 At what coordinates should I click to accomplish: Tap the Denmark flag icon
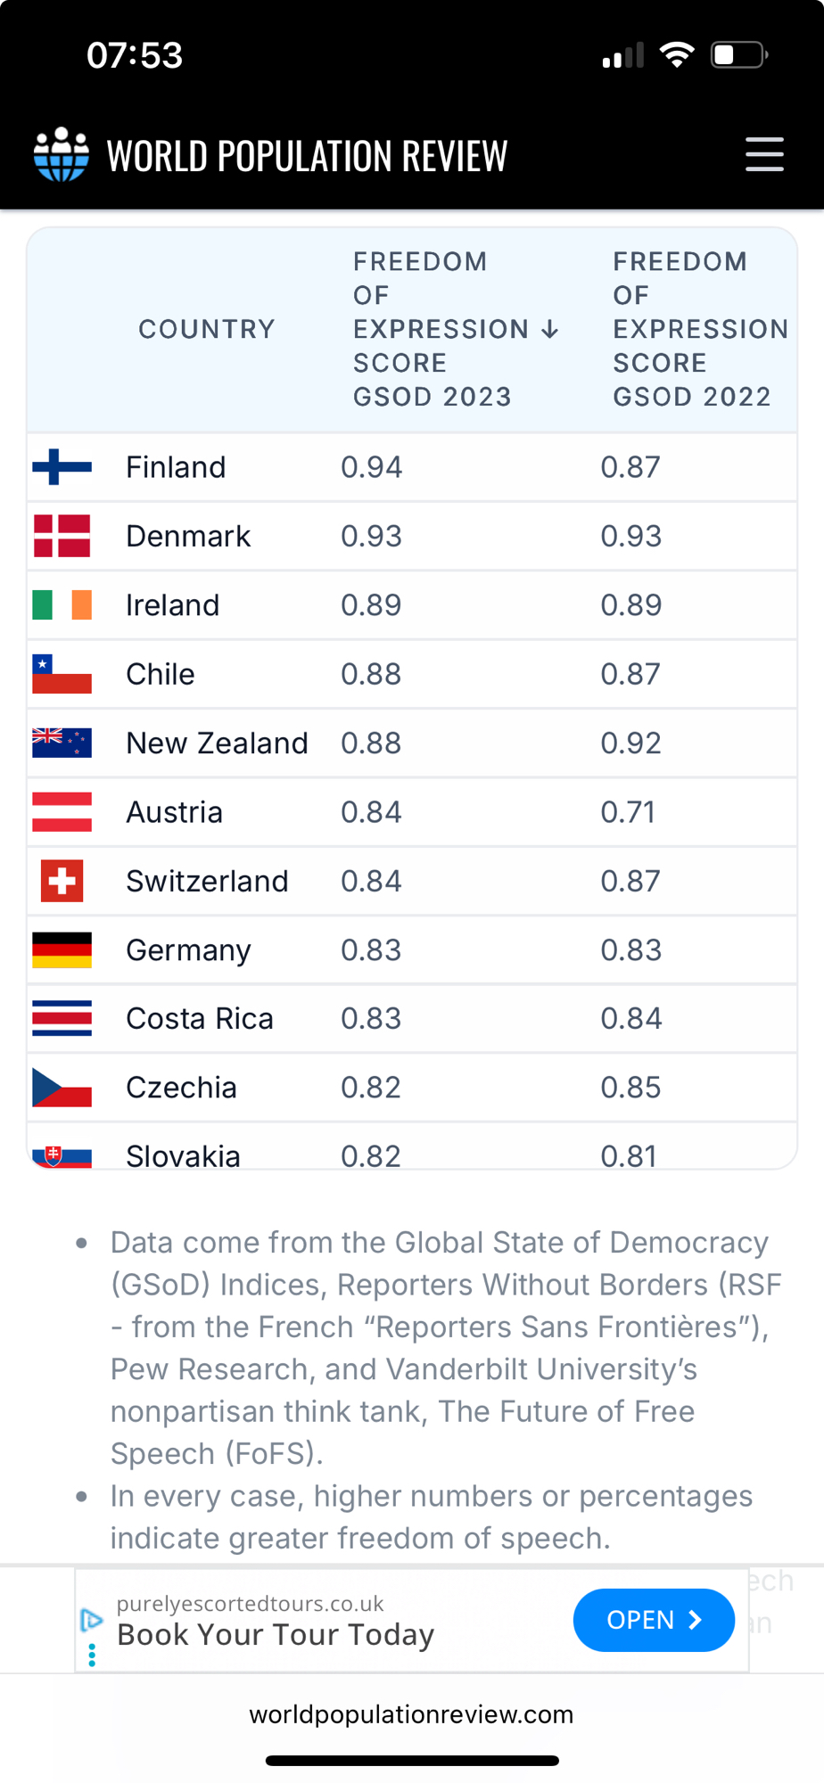click(x=62, y=536)
